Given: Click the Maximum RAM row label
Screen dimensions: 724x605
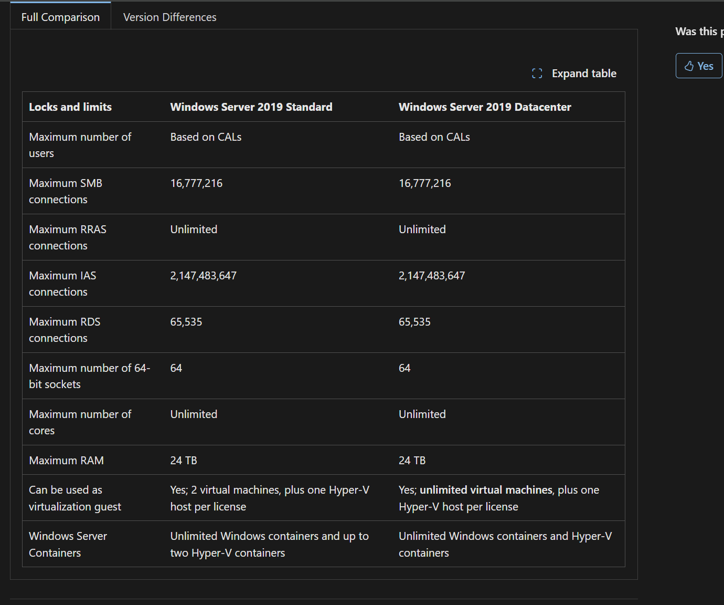Looking at the screenshot, I should (66, 461).
